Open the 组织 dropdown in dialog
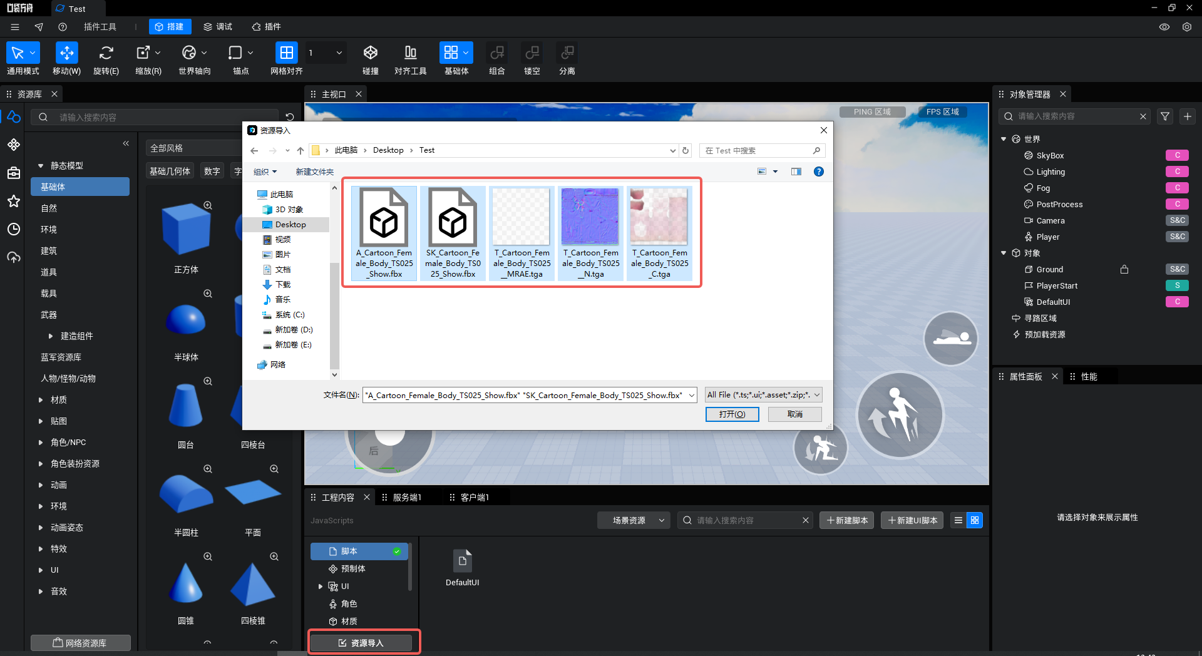Screen dimensions: 1202x656 click(x=265, y=172)
